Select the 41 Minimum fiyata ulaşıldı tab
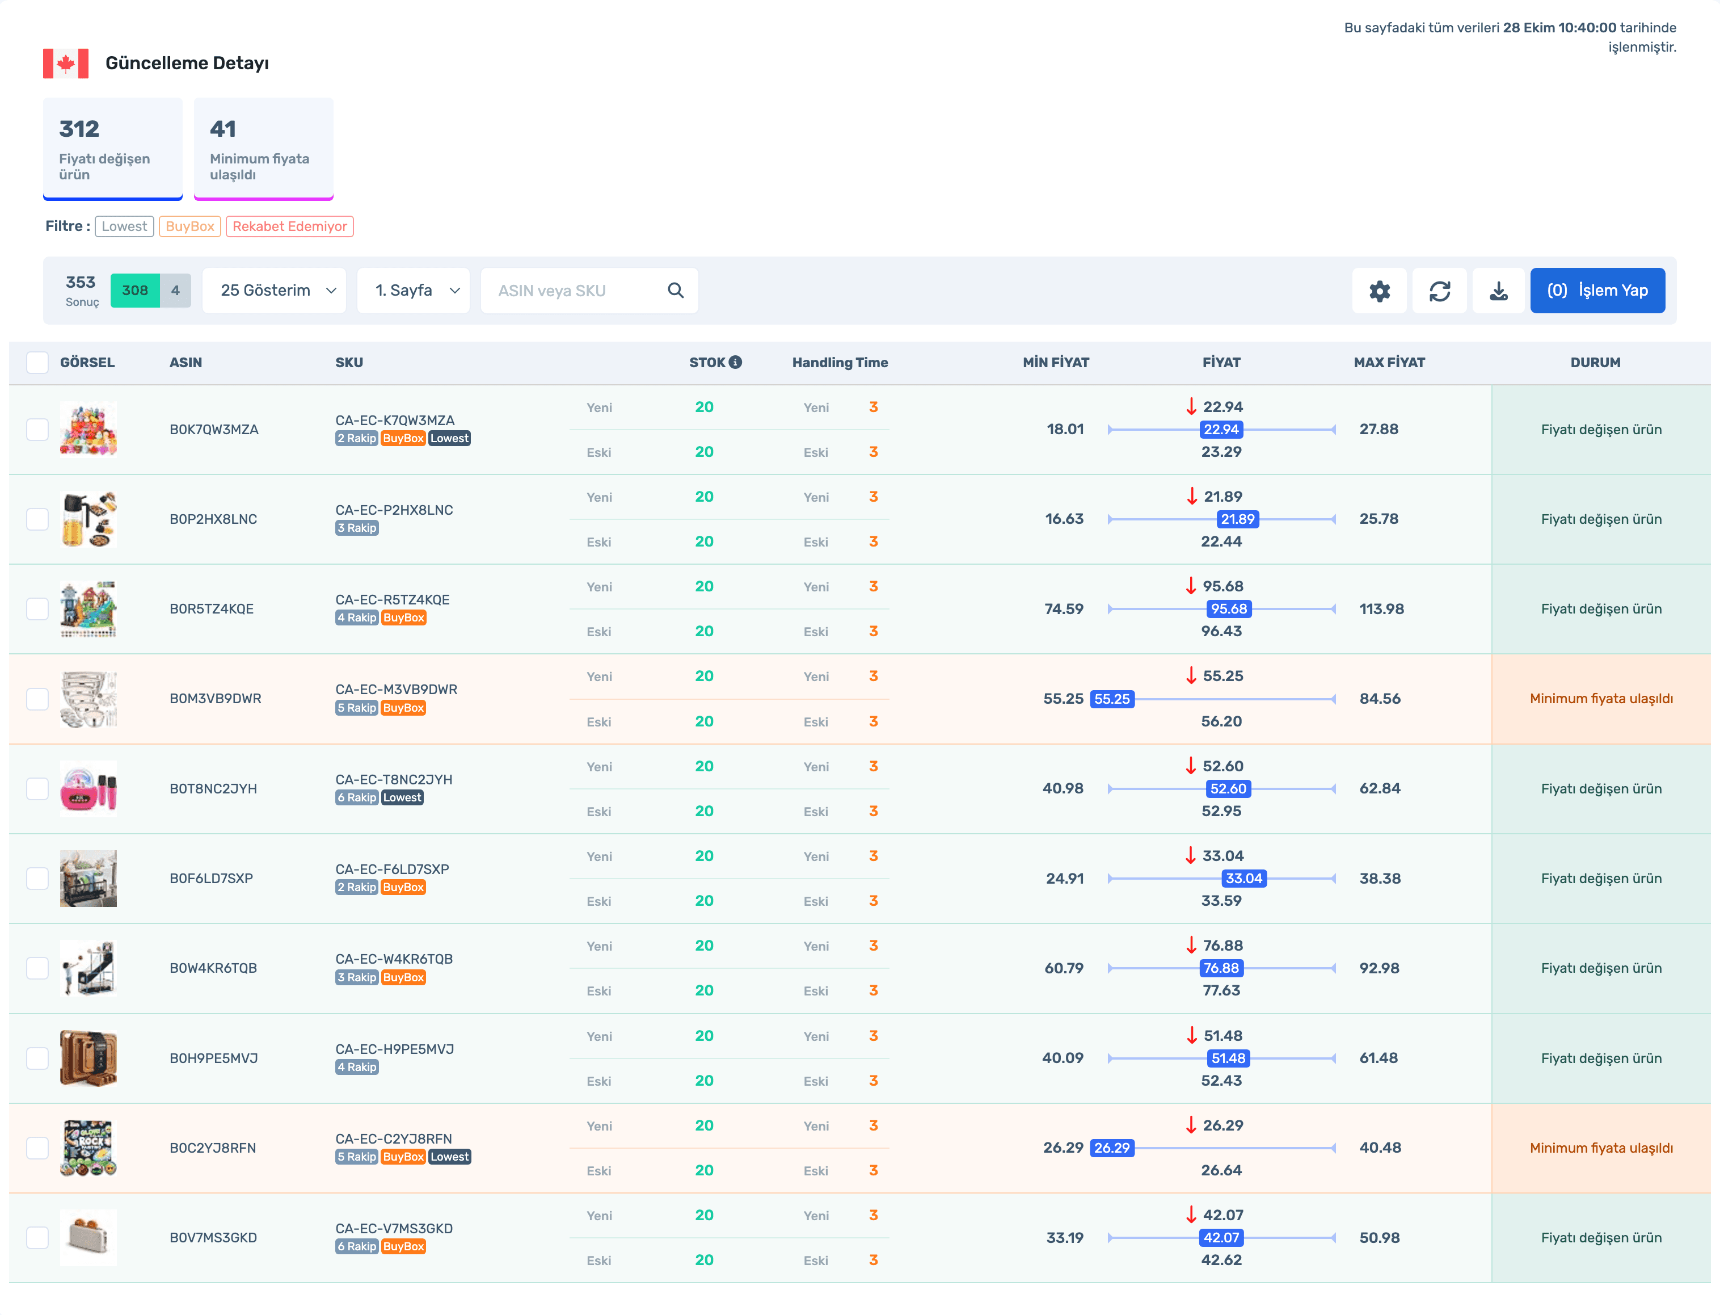This screenshot has height=1315, width=1720. coord(264,149)
